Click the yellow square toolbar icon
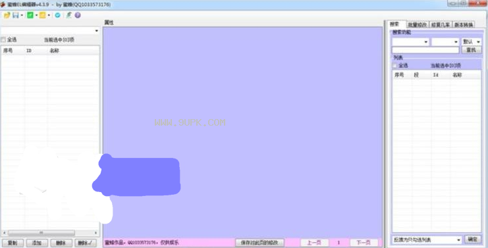The height and width of the screenshot is (248, 488). pos(42,15)
